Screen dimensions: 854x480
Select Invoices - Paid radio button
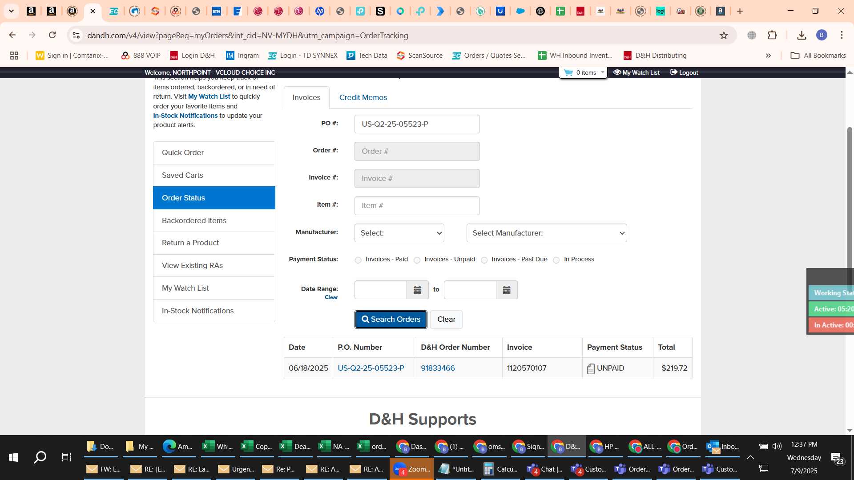[358, 260]
